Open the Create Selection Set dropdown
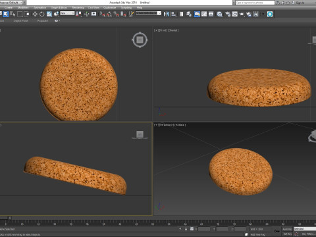The width and height of the screenshot is (316, 237). coord(149,13)
